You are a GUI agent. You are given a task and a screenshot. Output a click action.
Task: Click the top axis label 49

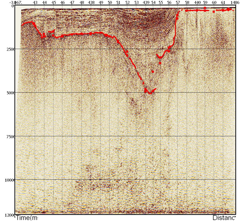point(101,3)
